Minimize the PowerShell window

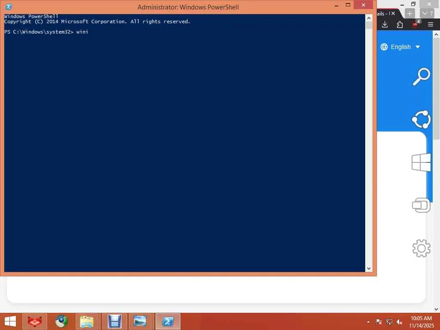click(x=336, y=5)
